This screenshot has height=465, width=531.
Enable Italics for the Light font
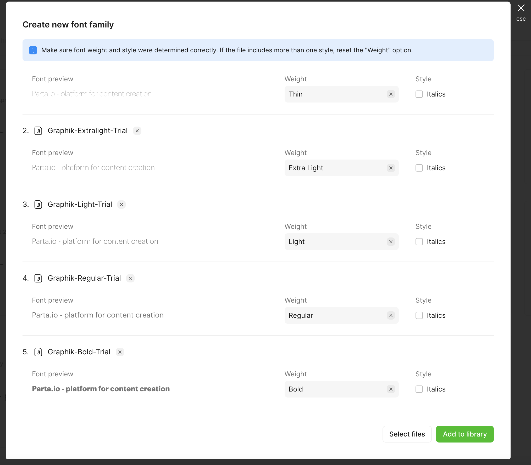(419, 242)
